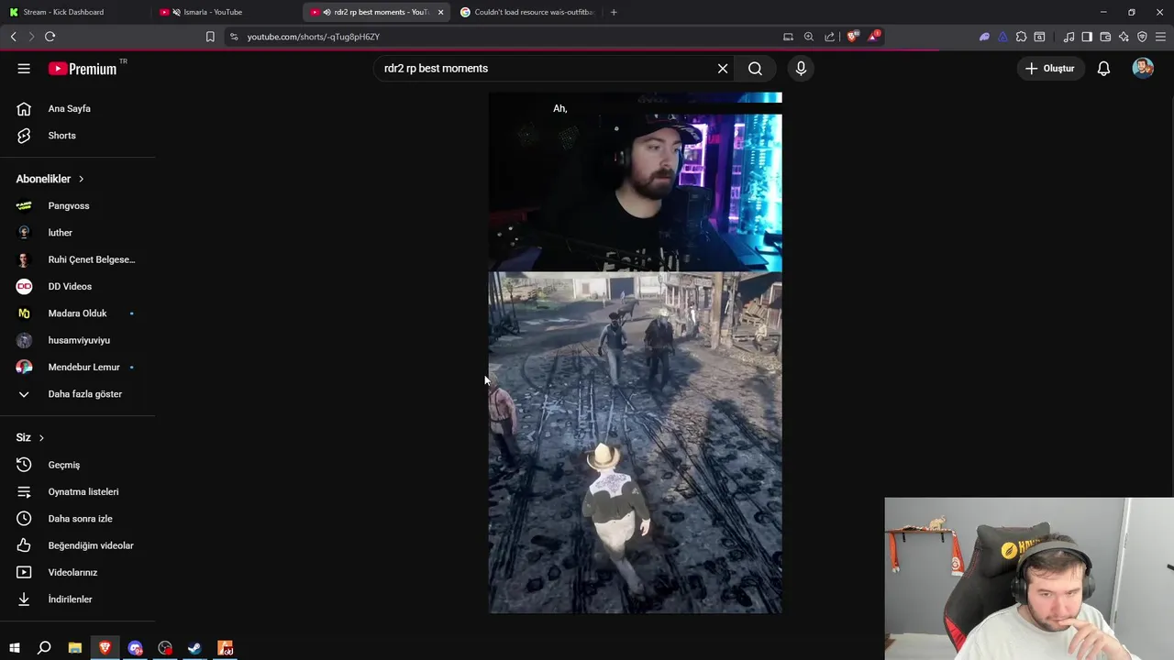
Task: Open Daha sonra izle list
Action: tap(78, 519)
